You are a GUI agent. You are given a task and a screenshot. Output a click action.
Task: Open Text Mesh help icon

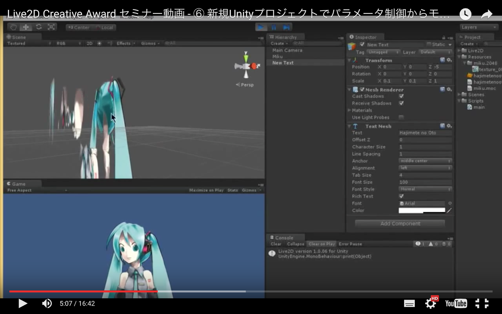click(442, 126)
